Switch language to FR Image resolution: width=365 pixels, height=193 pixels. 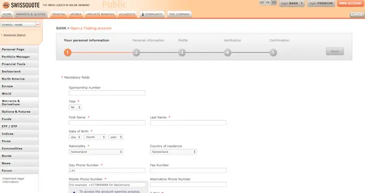tap(268, 3)
